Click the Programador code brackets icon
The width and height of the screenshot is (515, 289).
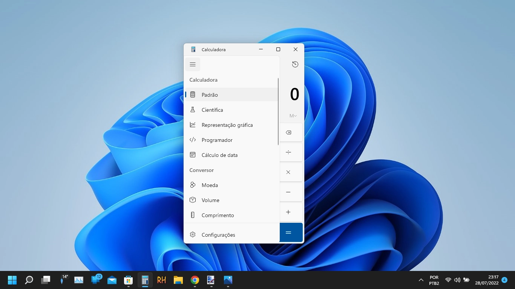coord(193,140)
